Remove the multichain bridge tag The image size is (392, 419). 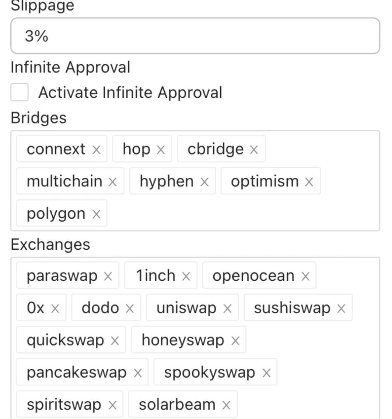click(113, 181)
